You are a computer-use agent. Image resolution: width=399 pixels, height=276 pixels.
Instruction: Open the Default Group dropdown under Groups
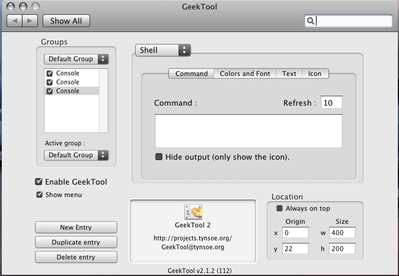pos(76,59)
